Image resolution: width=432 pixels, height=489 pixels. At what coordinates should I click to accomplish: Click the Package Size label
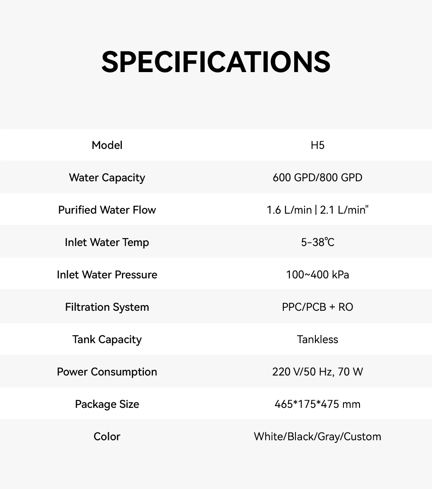click(107, 404)
